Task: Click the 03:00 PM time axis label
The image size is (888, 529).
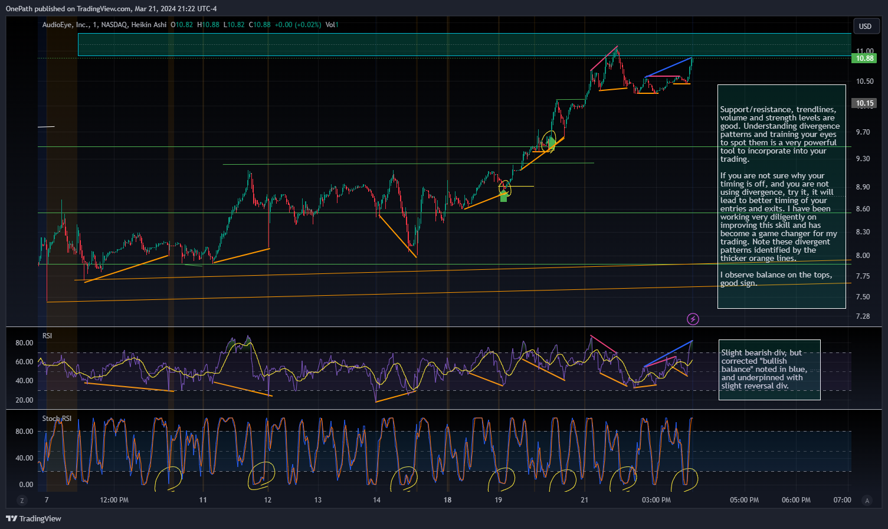Action: coord(657,500)
